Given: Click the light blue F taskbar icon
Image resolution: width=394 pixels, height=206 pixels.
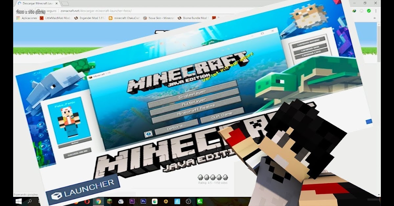Looking at the screenshot, I should [x=177, y=201].
